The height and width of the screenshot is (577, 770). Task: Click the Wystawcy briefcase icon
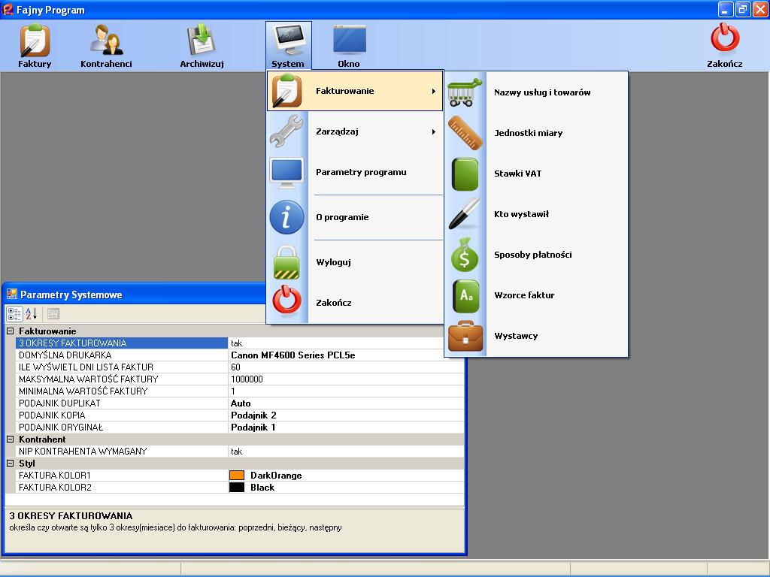pyautogui.click(x=465, y=336)
